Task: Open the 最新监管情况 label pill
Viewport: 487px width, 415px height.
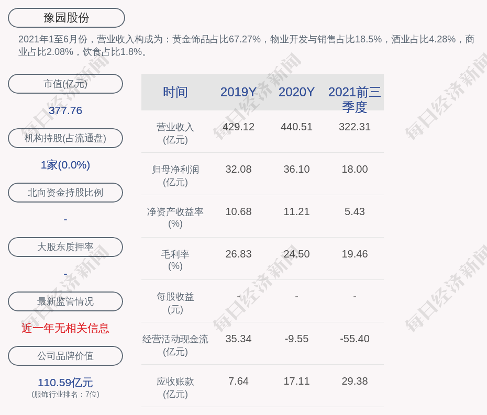Action: [x=65, y=301]
